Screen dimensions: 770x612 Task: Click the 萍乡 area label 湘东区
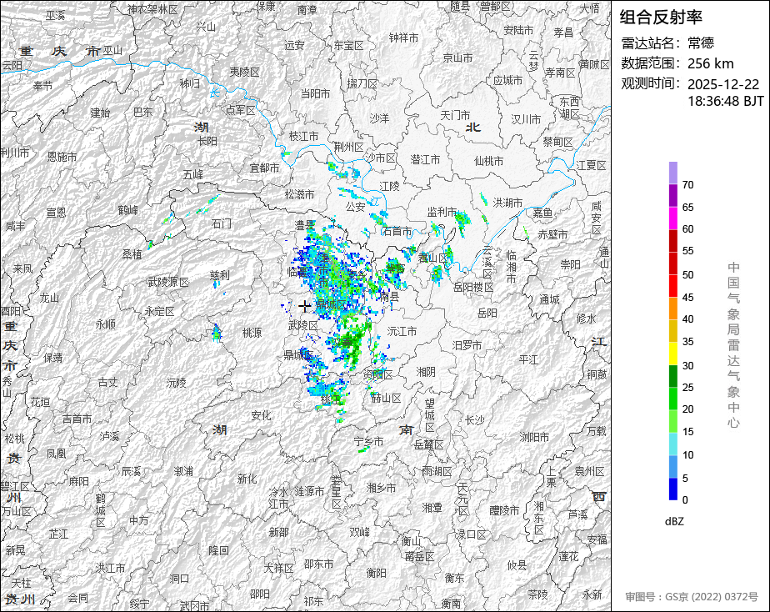point(538,518)
